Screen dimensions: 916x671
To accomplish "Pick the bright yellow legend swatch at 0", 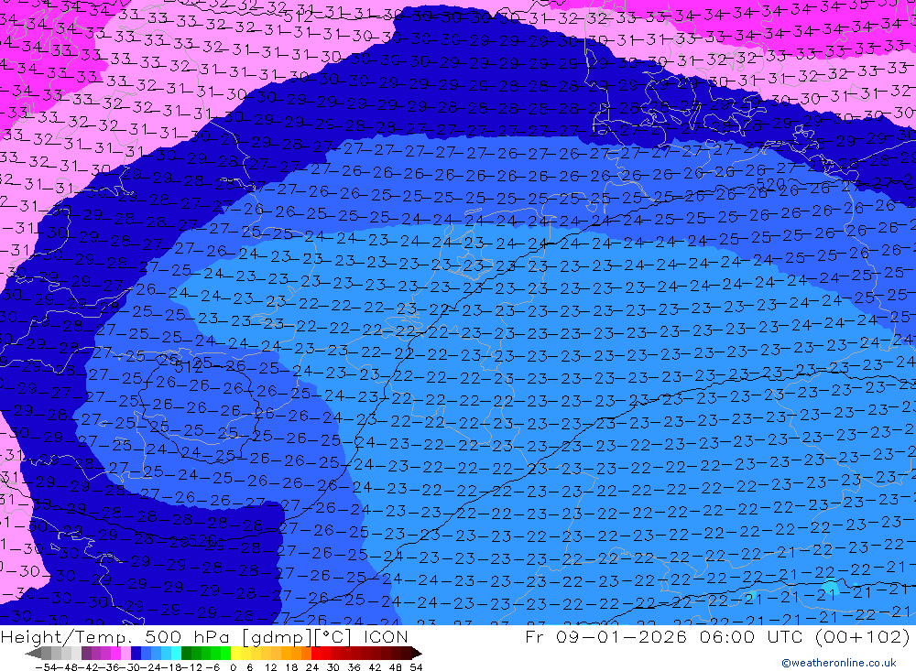I will 236,653.
